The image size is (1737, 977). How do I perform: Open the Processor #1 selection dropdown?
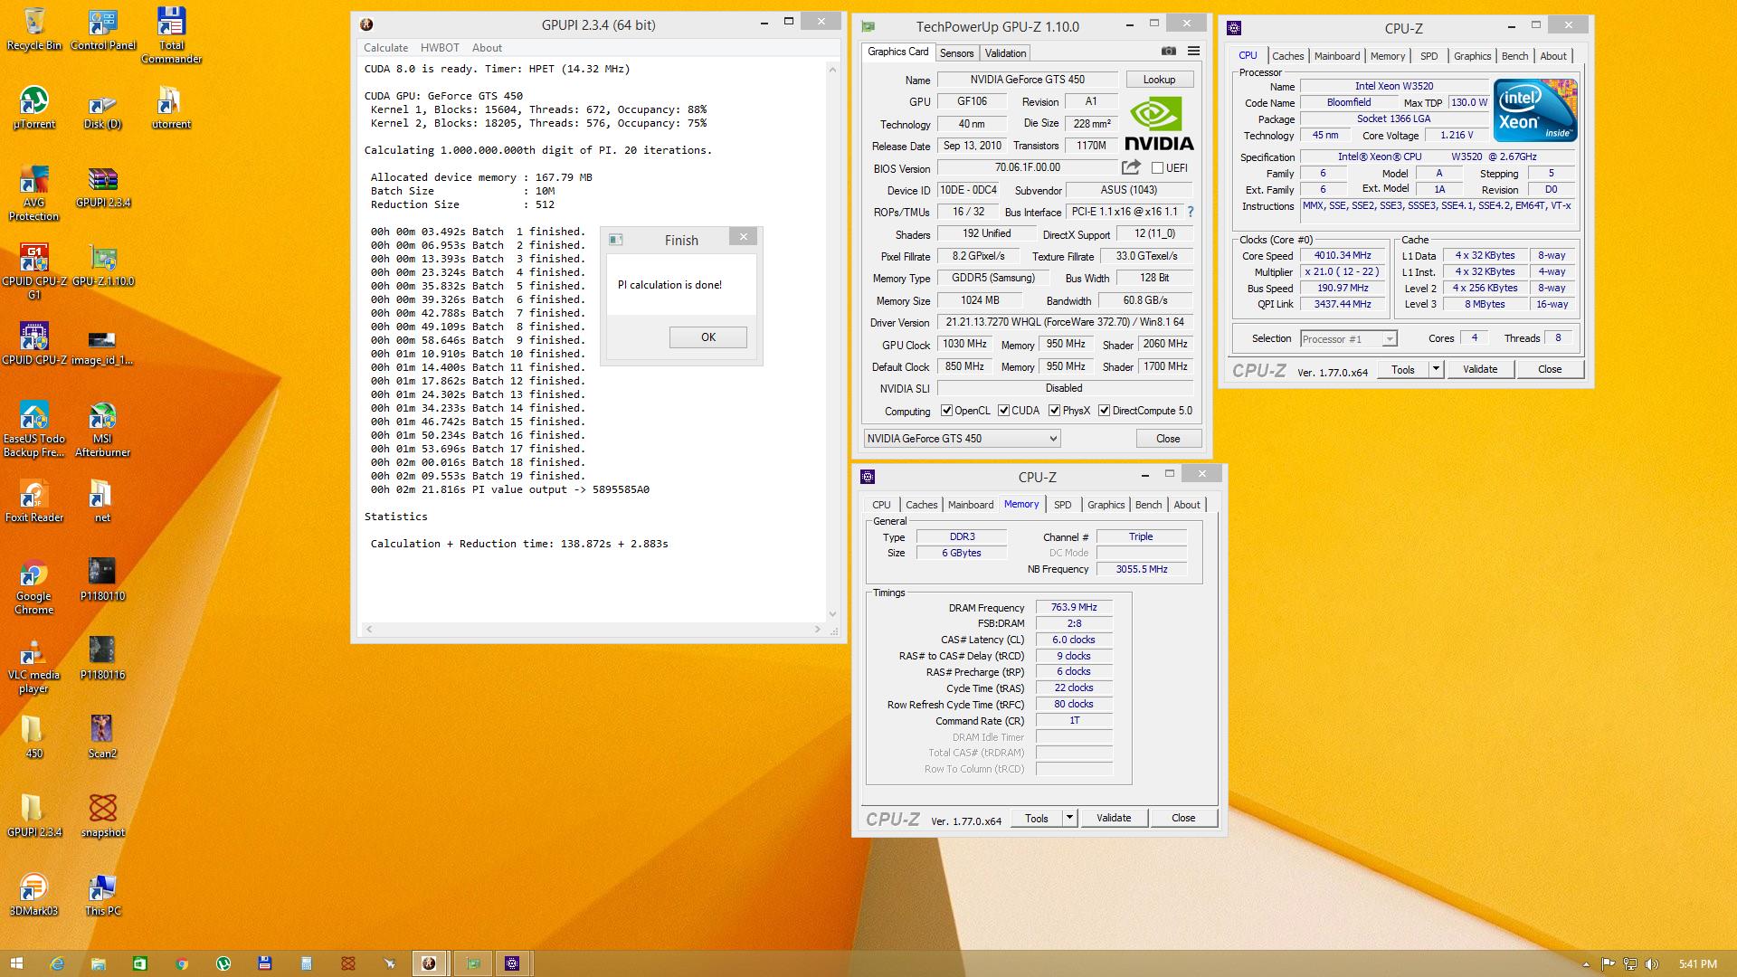1349,338
